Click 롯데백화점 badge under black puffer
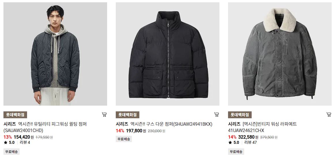Image resolution: width=334 pixels, height=155 pixels. coord(127,115)
